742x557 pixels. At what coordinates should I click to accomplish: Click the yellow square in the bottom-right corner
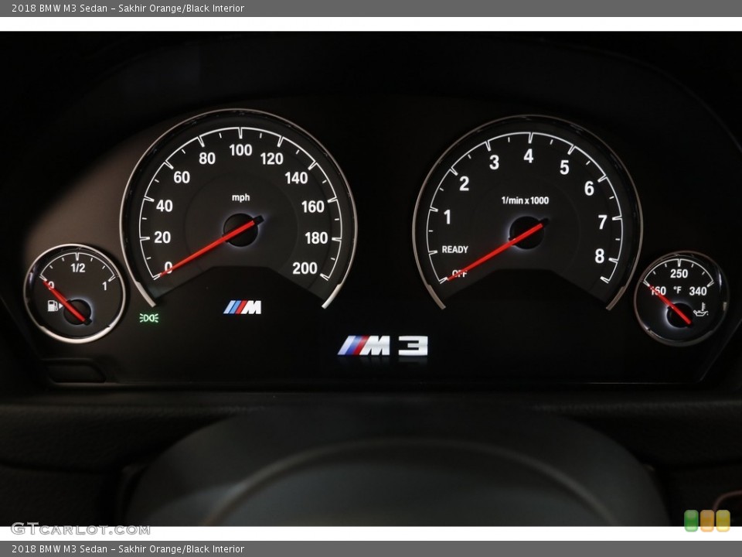[x=723, y=521]
